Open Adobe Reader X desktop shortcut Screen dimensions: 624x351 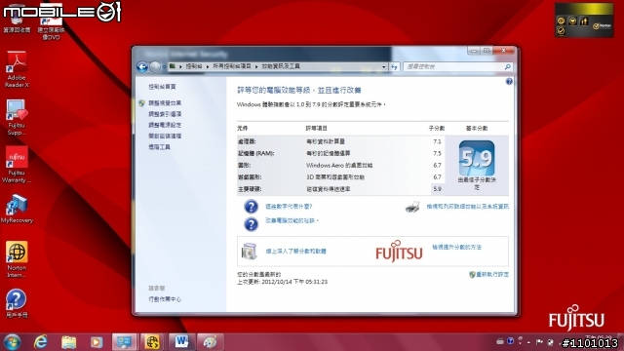pyautogui.click(x=17, y=69)
